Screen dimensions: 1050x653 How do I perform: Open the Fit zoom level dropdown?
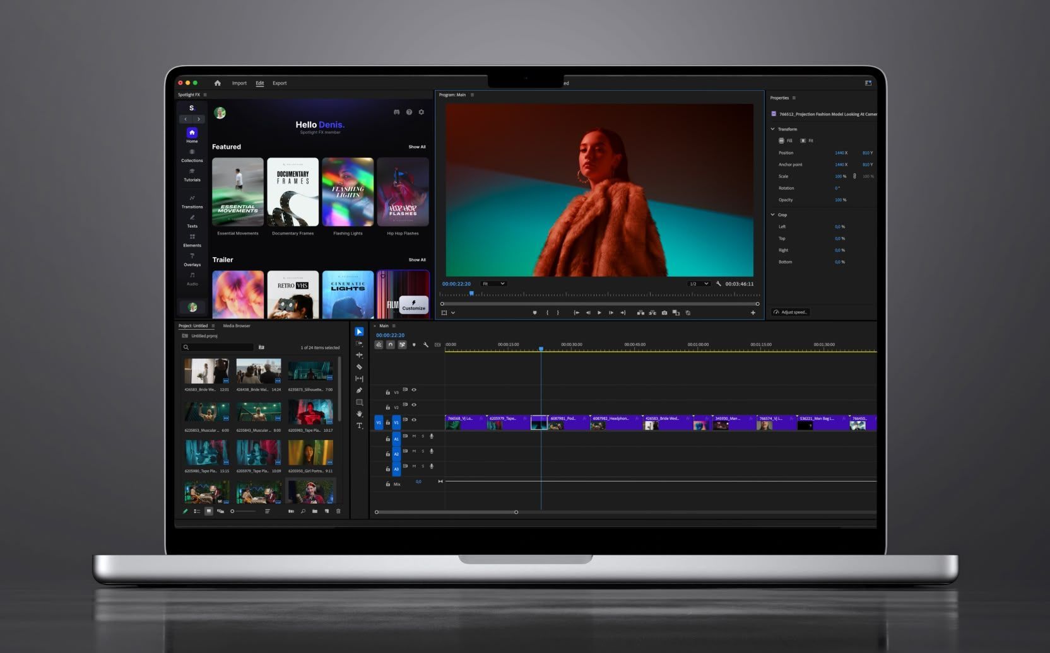click(493, 284)
